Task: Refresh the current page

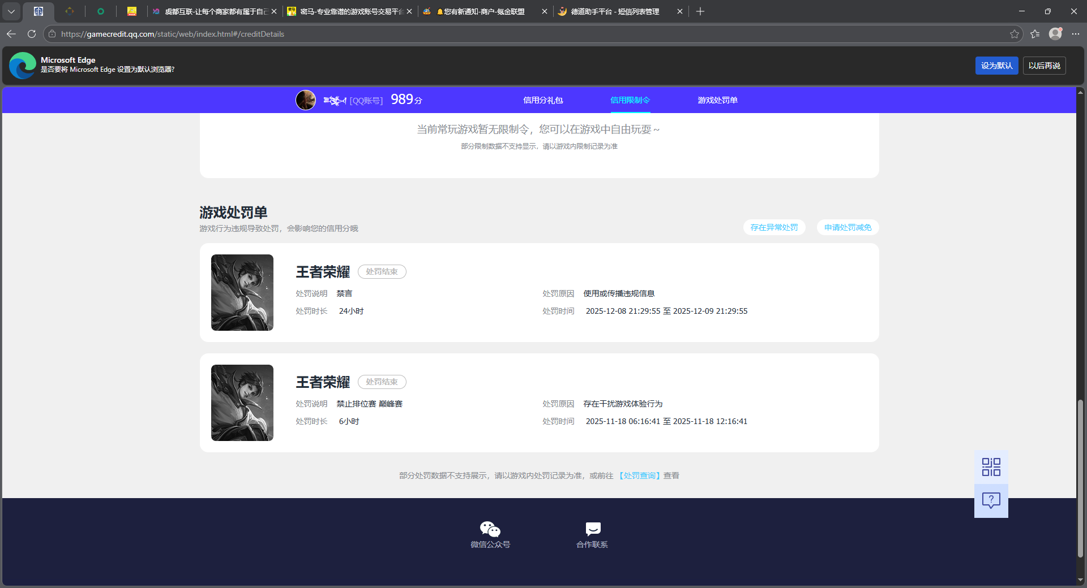Action: tap(32, 34)
